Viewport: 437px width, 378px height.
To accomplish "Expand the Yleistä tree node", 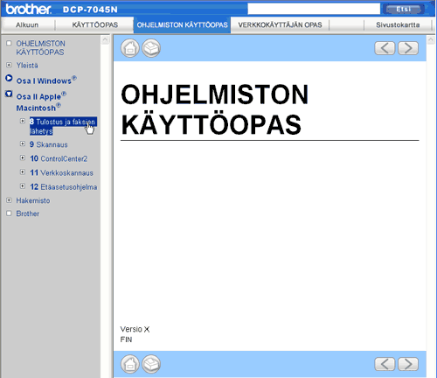I will pyautogui.click(x=9, y=65).
